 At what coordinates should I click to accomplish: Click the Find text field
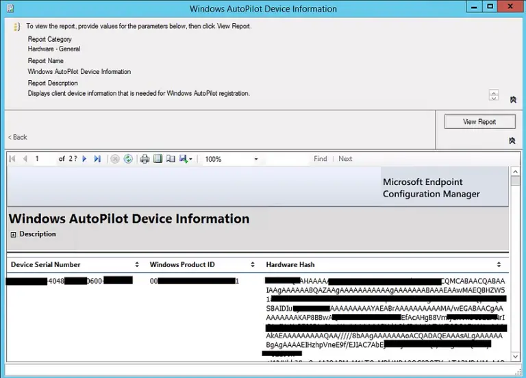(x=287, y=159)
